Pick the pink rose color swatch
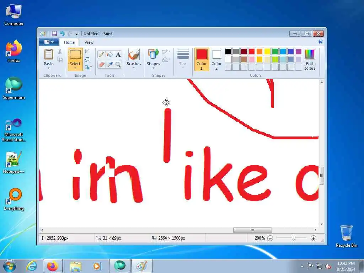This screenshot has width=364, height=273. (x=252, y=59)
